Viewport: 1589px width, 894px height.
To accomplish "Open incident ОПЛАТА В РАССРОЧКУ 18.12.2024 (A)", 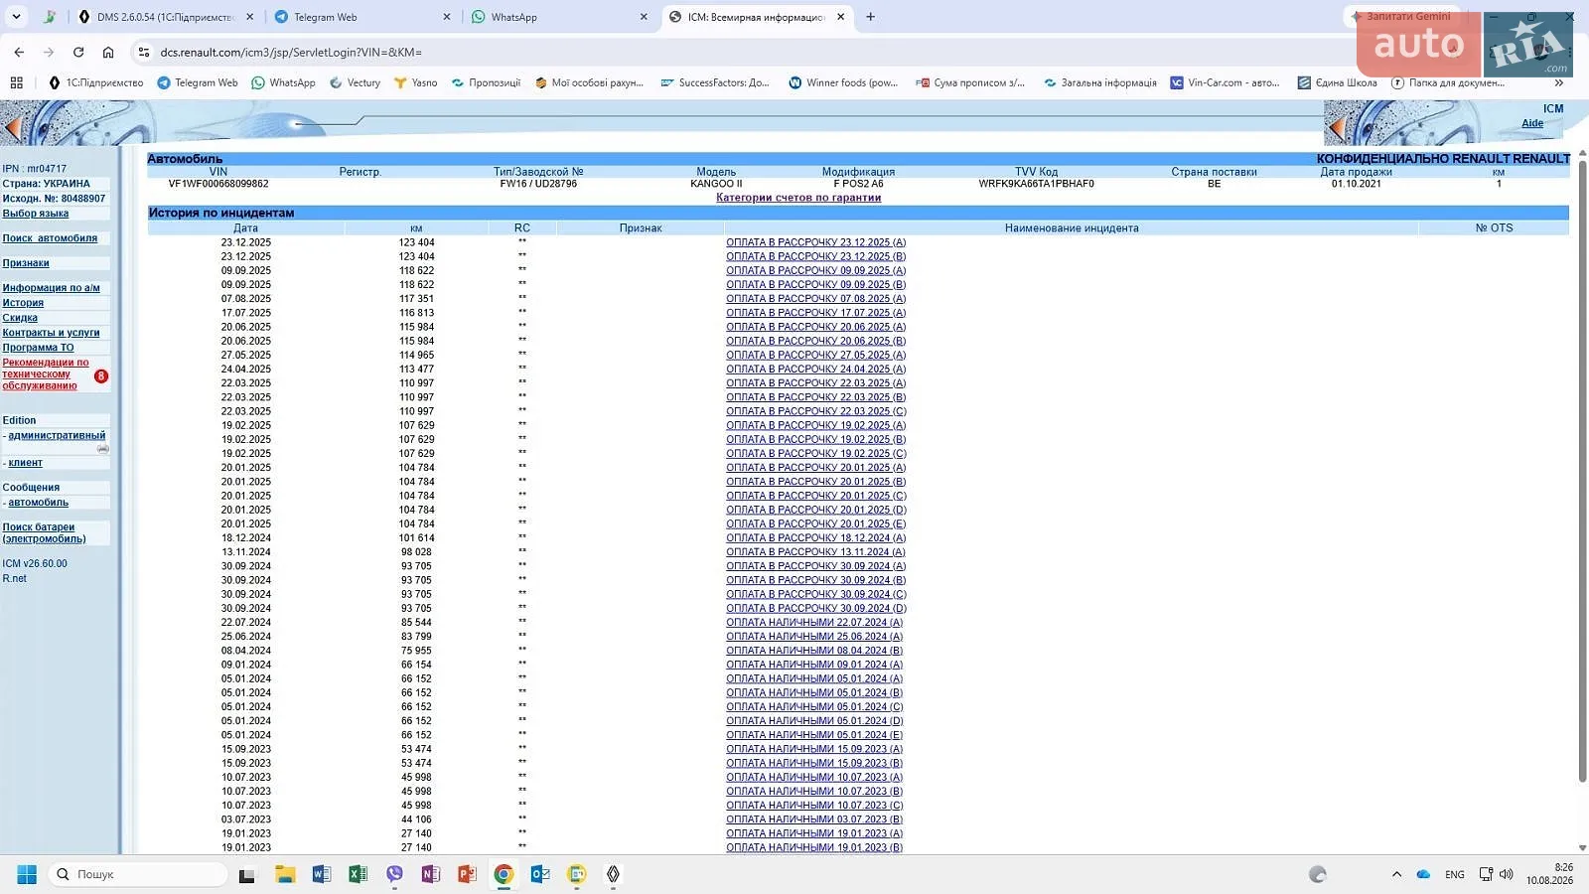I will [x=815, y=538].
